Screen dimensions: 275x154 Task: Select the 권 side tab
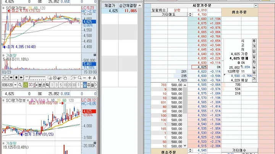(x=254, y=72)
